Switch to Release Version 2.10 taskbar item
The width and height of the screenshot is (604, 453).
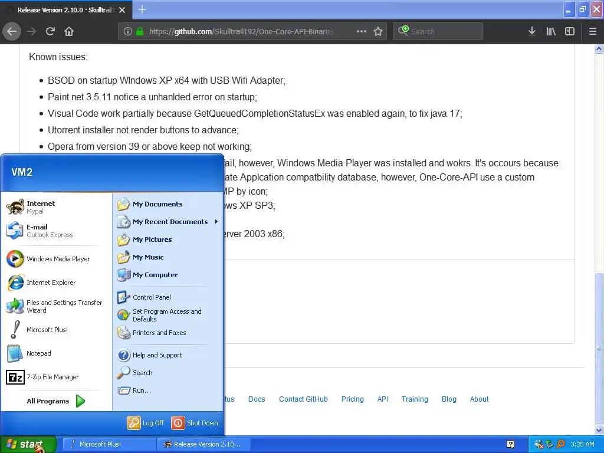pos(204,444)
